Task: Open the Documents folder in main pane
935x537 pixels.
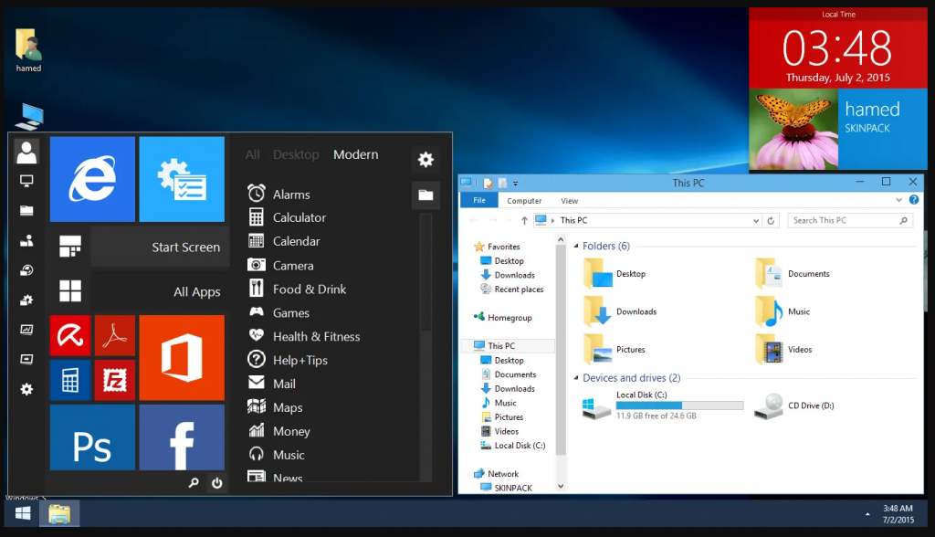Action: tap(793, 274)
